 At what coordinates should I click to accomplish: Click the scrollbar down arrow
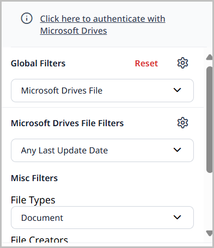coord(210,233)
